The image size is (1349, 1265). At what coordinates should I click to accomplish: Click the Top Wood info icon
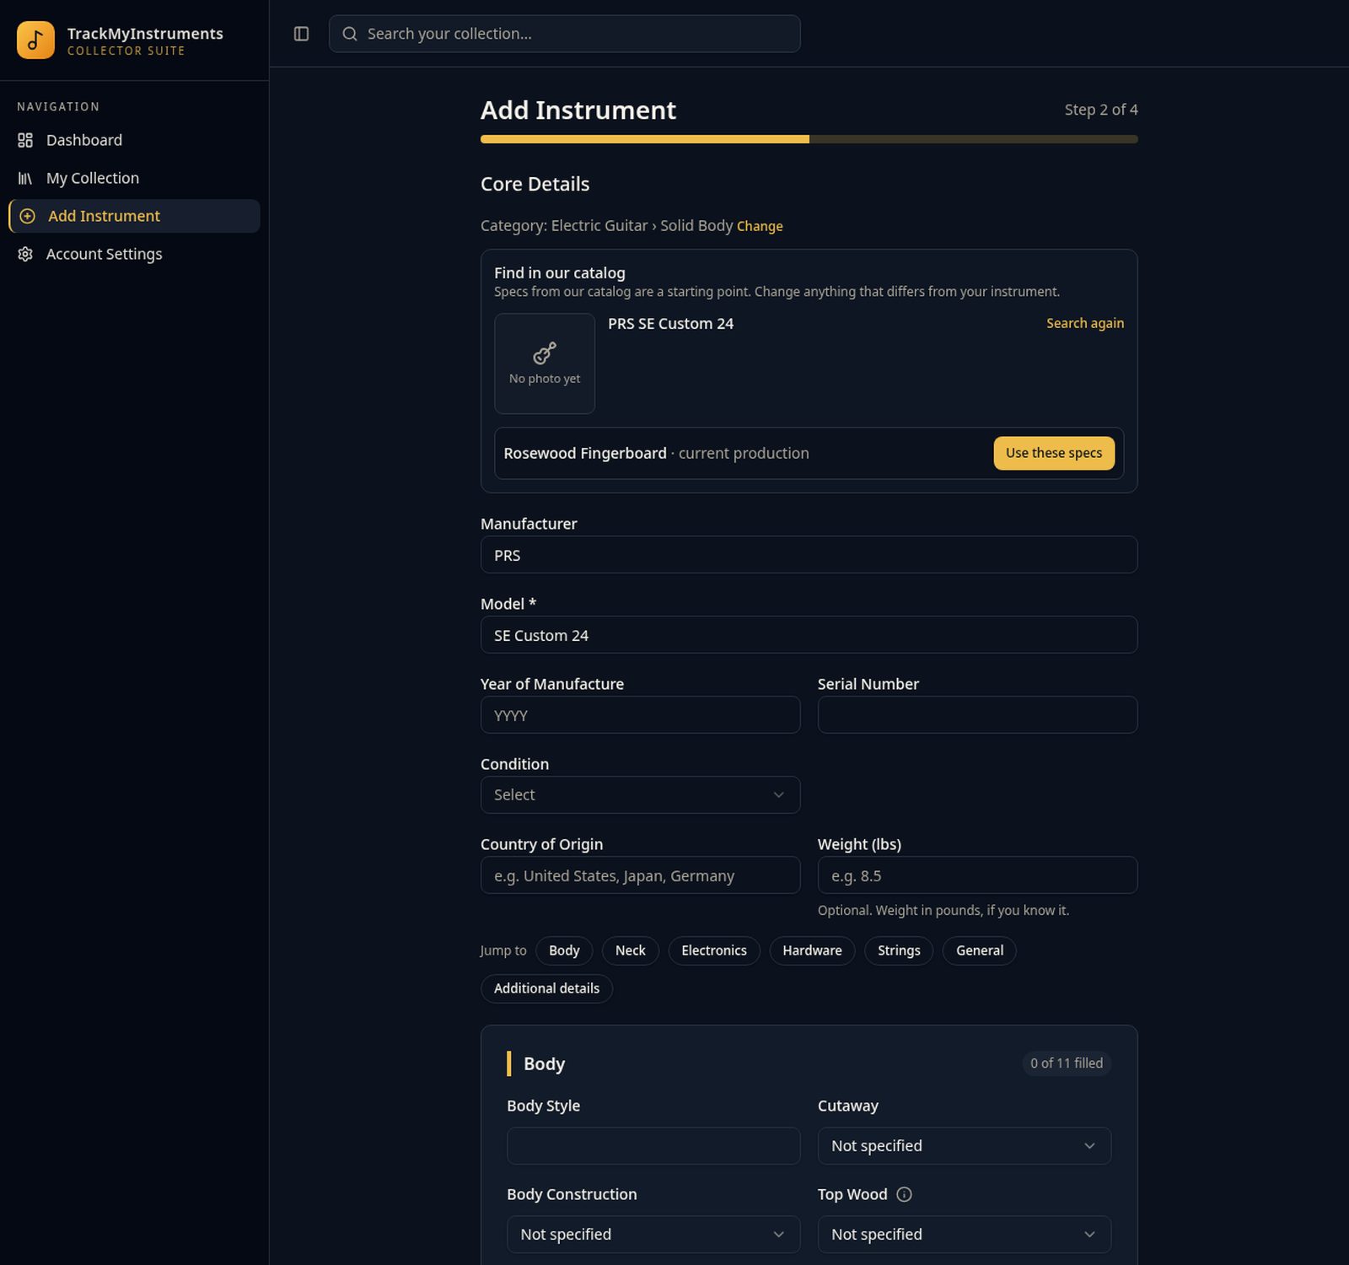click(904, 1194)
